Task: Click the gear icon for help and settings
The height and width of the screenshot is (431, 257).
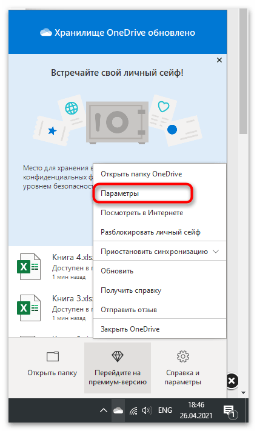Action: (x=183, y=356)
